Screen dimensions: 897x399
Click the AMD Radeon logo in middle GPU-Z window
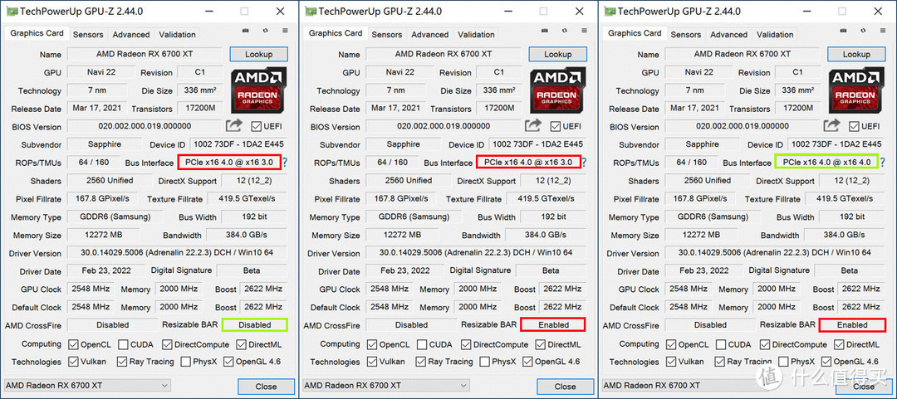pyautogui.click(x=557, y=90)
